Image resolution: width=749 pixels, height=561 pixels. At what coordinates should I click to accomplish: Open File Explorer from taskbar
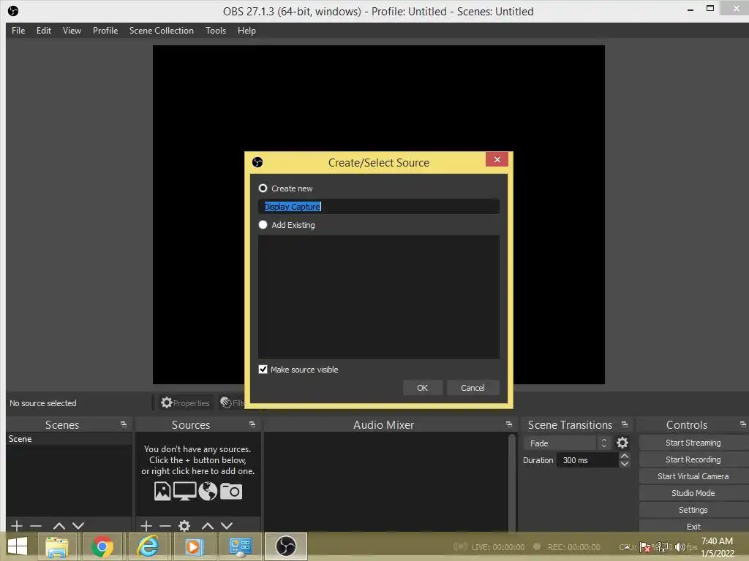tap(57, 546)
